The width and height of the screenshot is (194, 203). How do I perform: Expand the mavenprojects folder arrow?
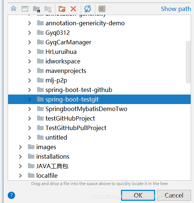(x=30, y=71)
